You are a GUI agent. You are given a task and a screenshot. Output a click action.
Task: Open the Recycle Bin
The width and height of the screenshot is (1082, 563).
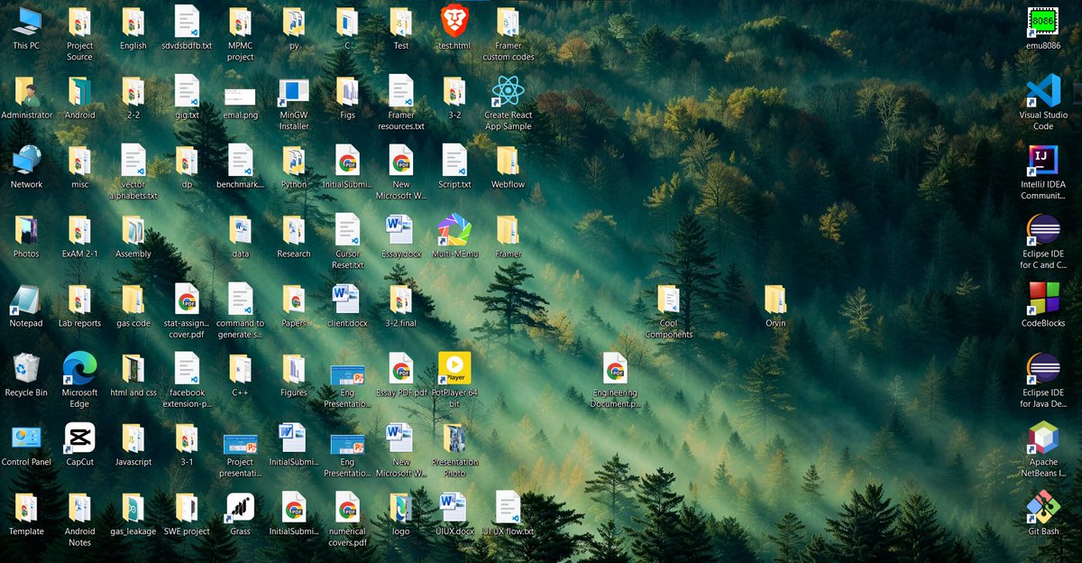tap(26, 374)
